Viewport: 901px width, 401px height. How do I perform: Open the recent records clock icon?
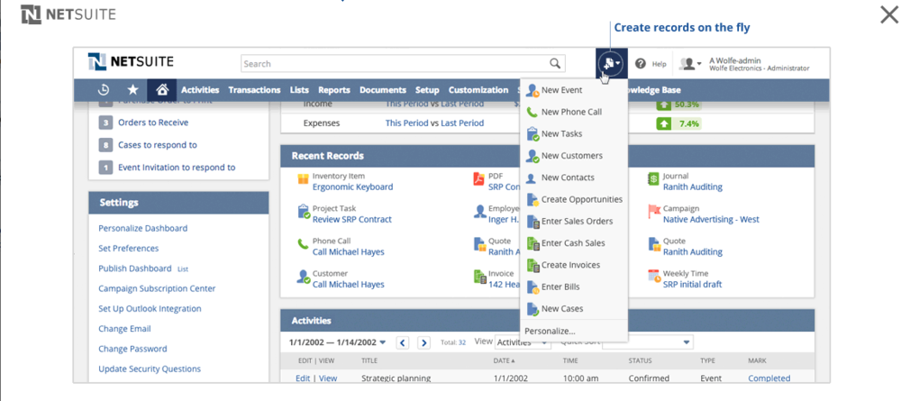point(104,90)
